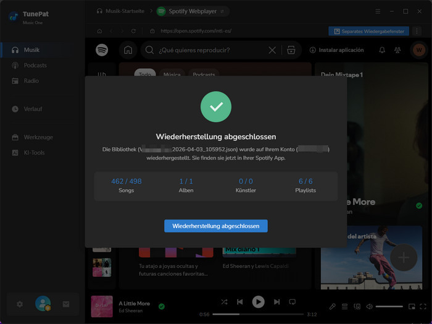Open the three-dot more options menu

417,31
